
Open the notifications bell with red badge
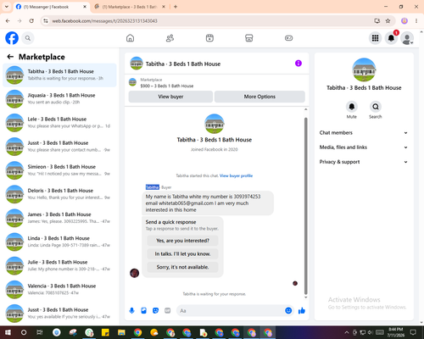[391, 38]
